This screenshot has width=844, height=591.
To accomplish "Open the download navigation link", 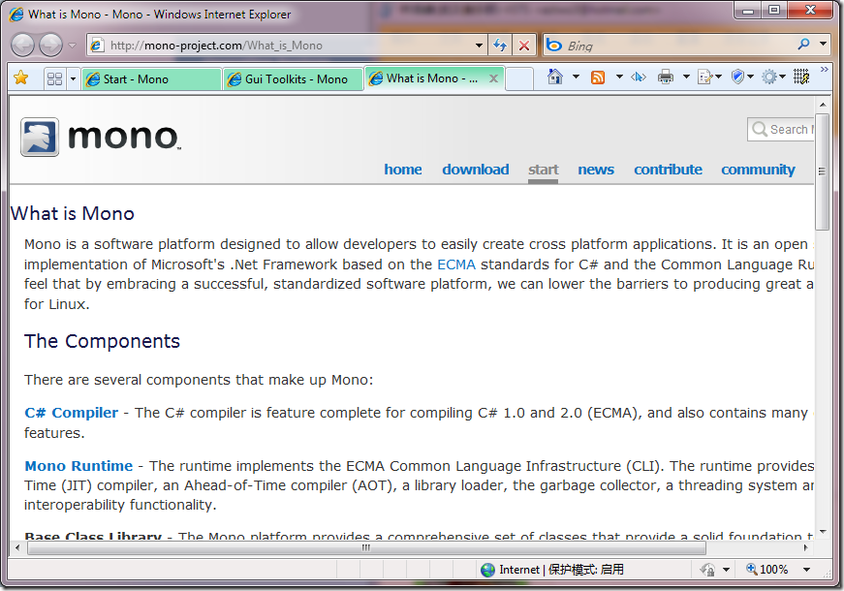I will click(x=475, y=170).
